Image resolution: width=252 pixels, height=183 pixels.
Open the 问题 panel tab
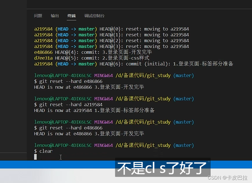(x=38, y=16)
